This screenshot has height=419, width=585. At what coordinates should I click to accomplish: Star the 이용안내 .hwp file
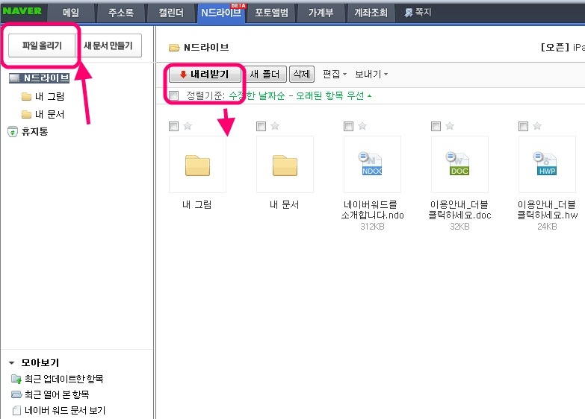[x=537, y=126]
